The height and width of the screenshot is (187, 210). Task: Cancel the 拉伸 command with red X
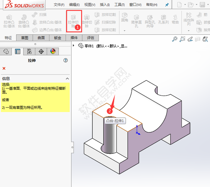point(4,68)
